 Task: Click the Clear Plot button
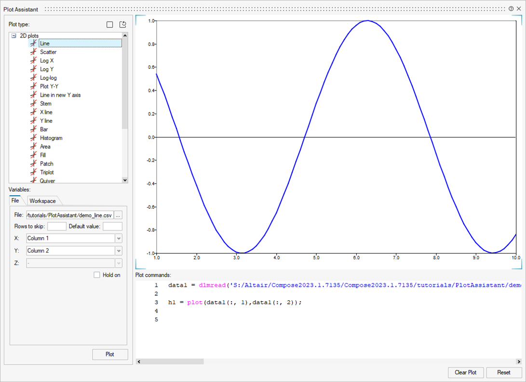point(465,373)
